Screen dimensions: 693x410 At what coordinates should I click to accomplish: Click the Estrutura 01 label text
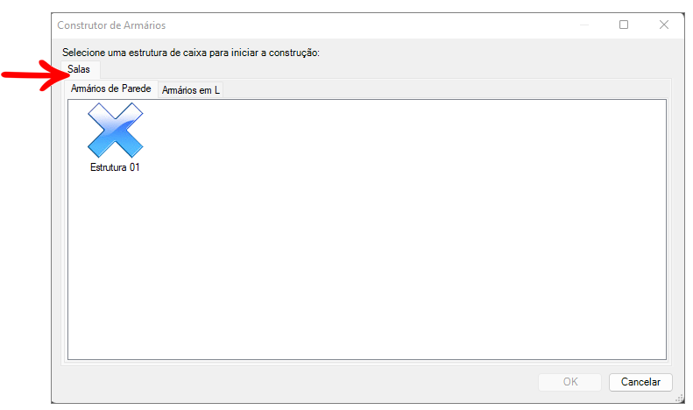pos(115,167)
